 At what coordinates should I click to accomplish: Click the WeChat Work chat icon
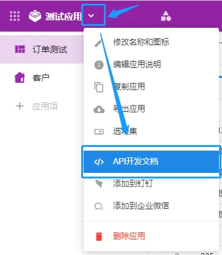99,206
